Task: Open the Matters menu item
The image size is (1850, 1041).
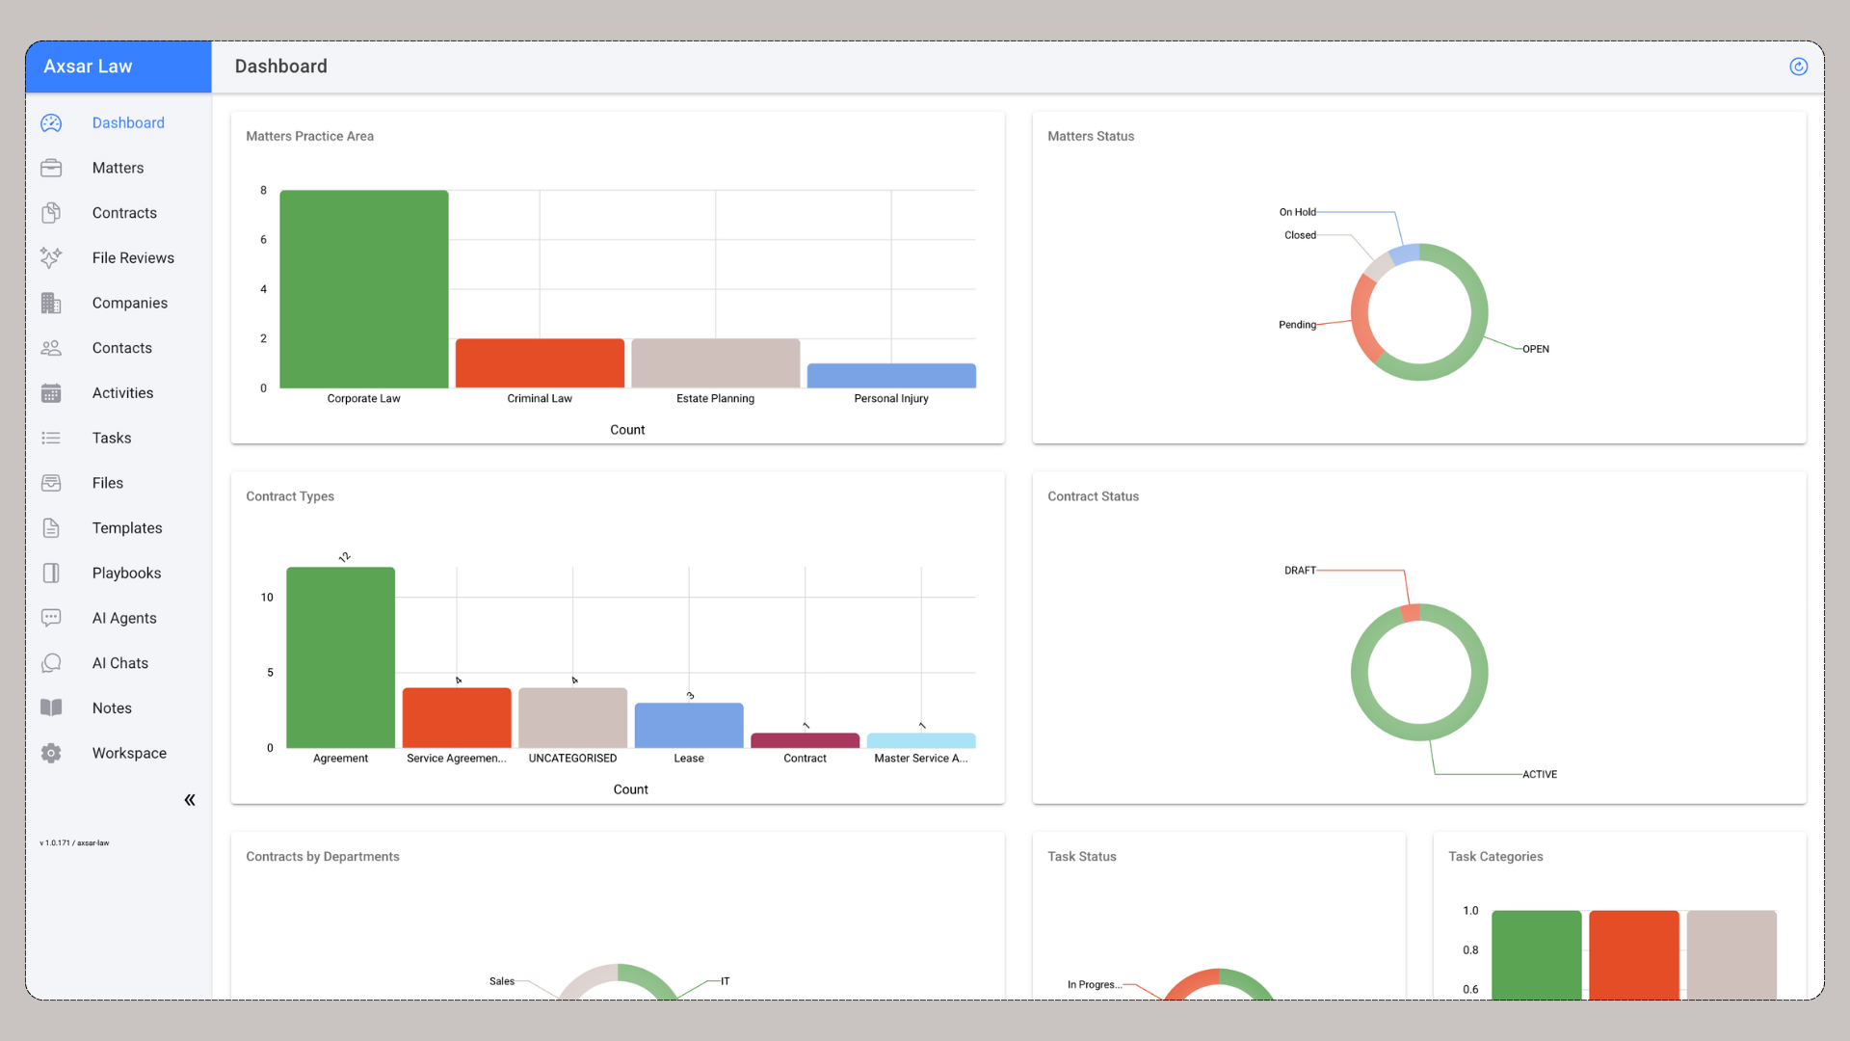Action: click(118, 168)
